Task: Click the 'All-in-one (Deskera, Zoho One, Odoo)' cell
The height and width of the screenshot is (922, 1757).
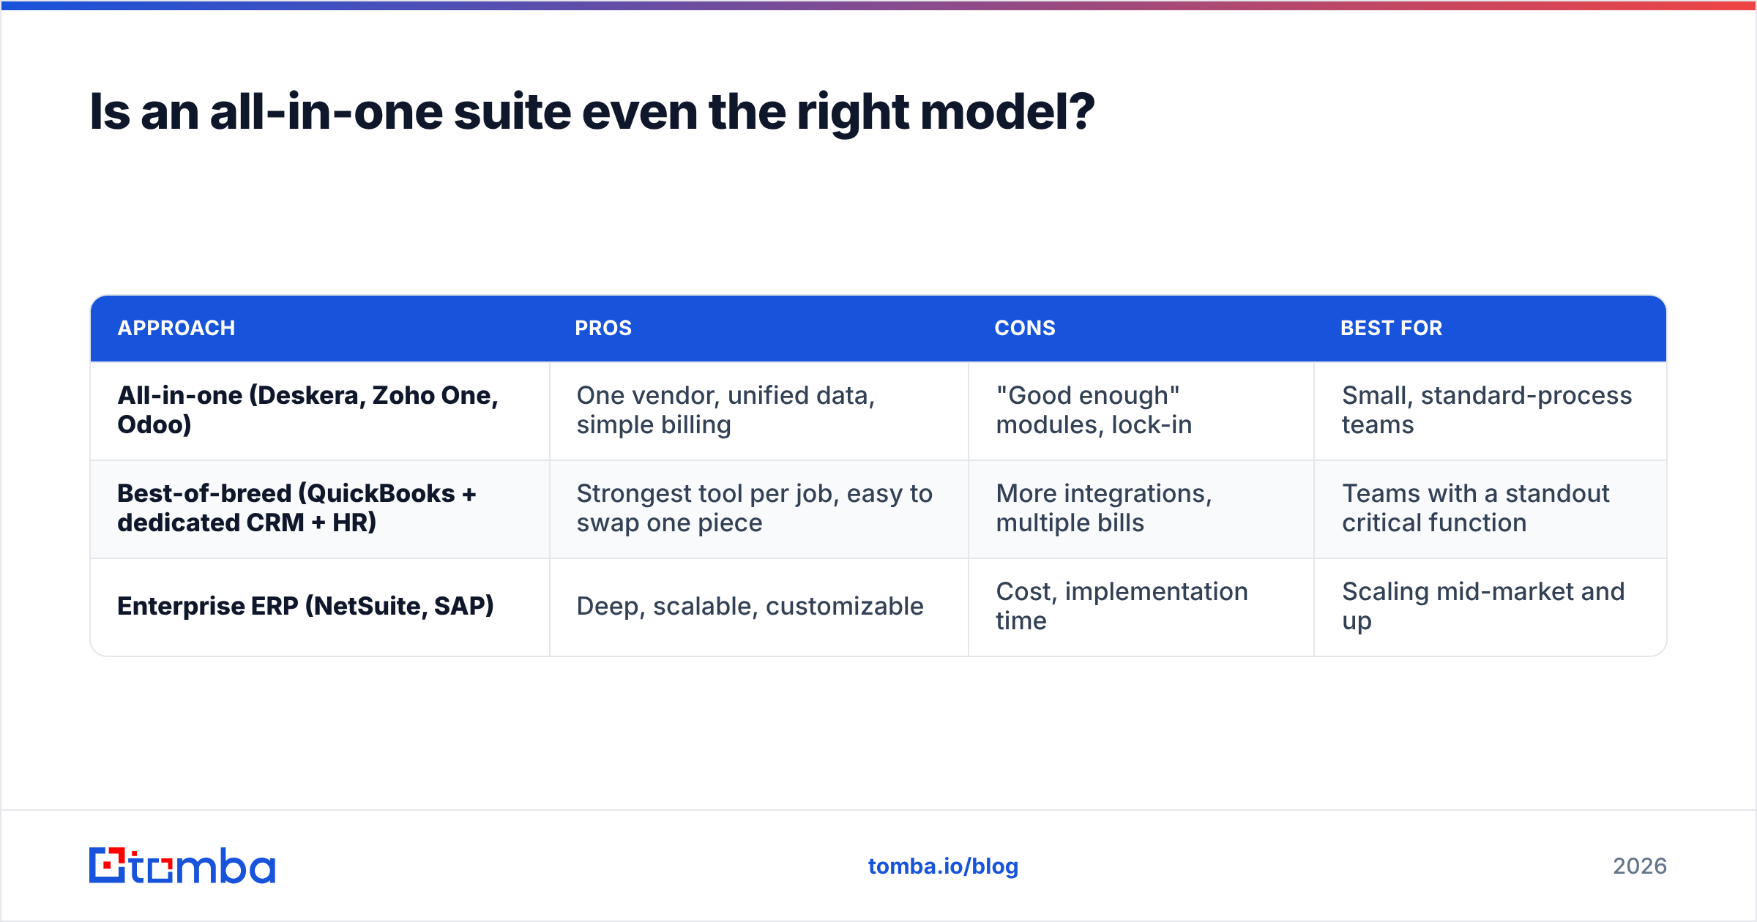Action: [320, 411]
